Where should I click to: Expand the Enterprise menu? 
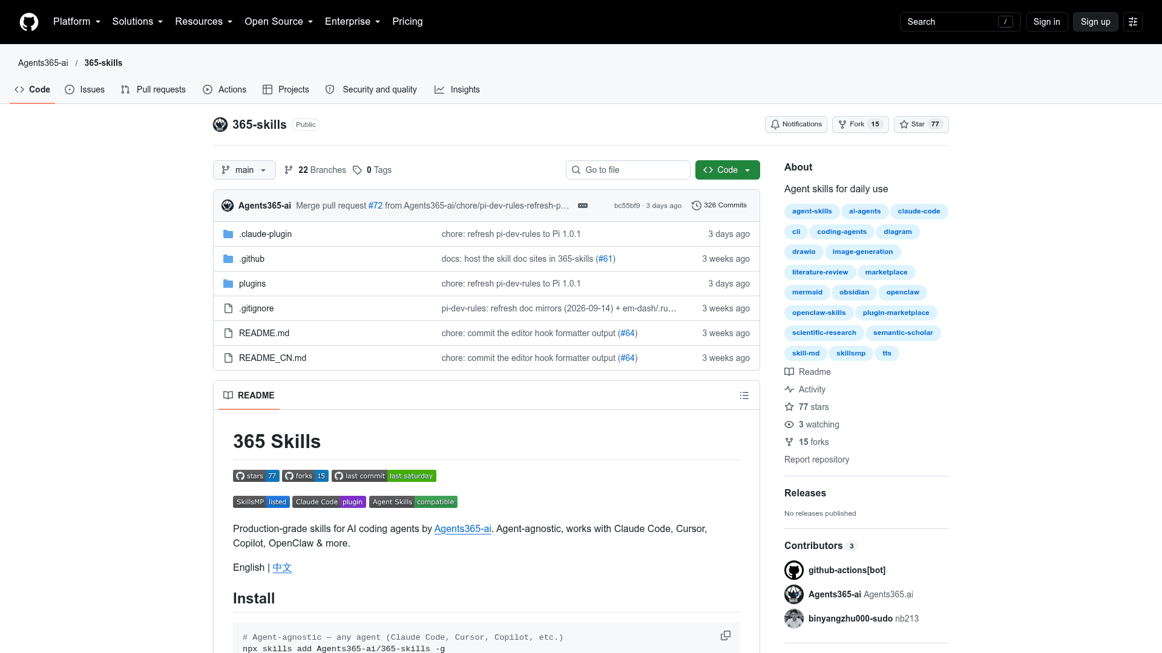pos(353,22)
